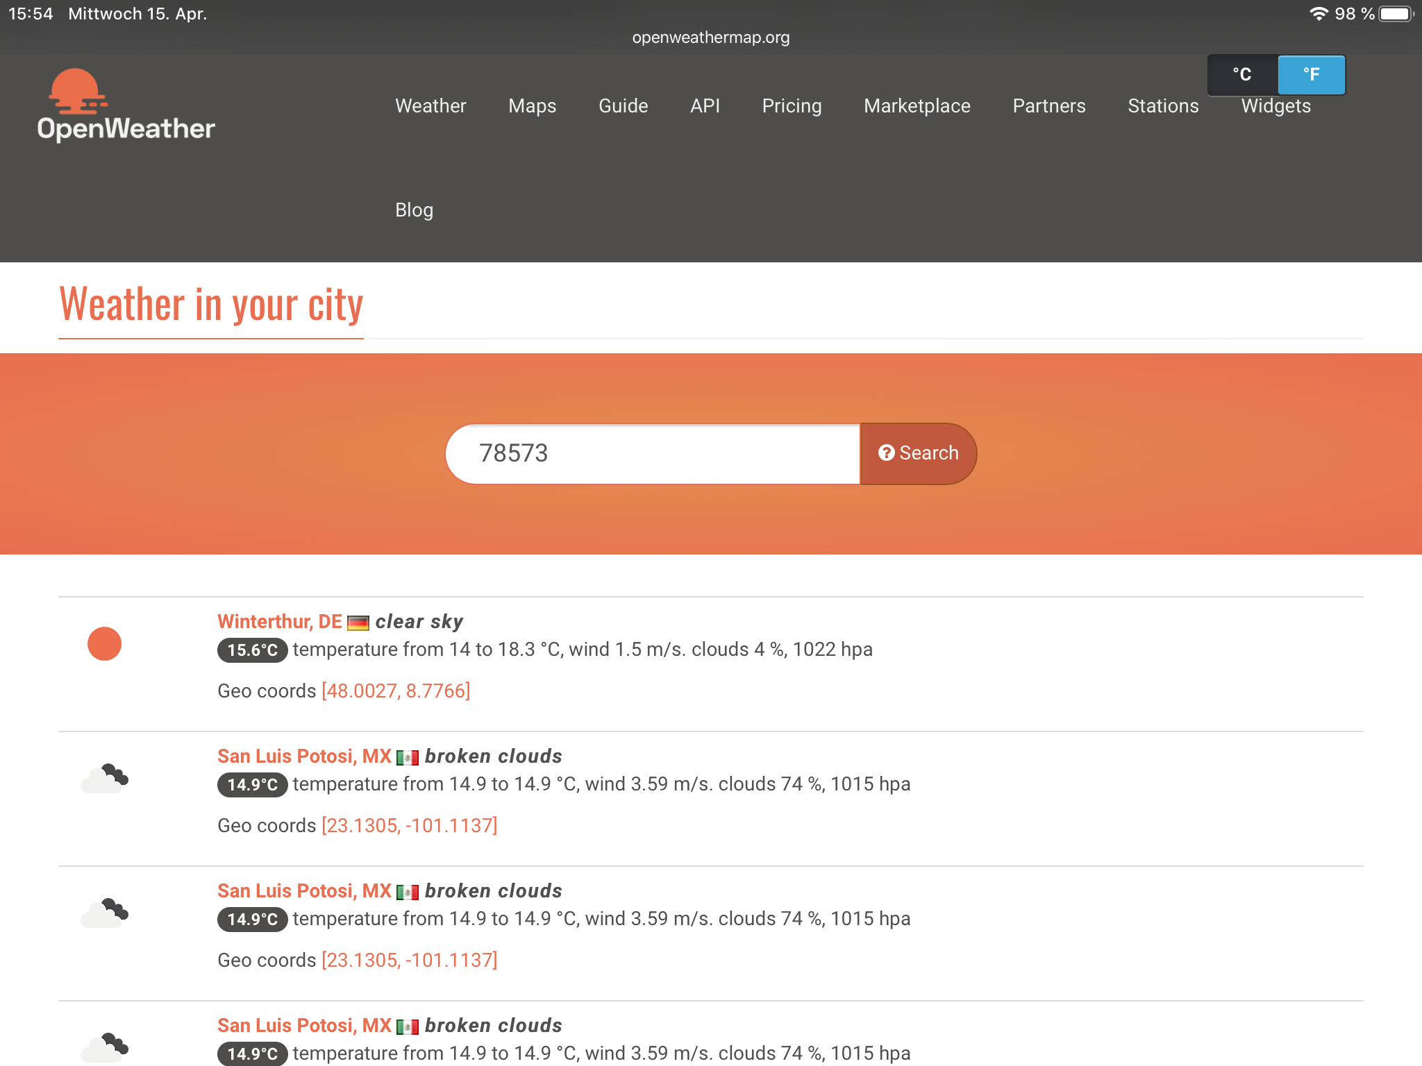Navigate to the Blog page
The width and height of the screenshot is (1422, 1066).
coord(414,210)
